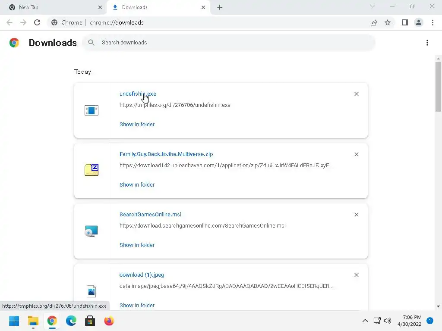Viewport: 442px width, 331px height.
Task: Focus the Search downloads field
Action: (233, 43)
